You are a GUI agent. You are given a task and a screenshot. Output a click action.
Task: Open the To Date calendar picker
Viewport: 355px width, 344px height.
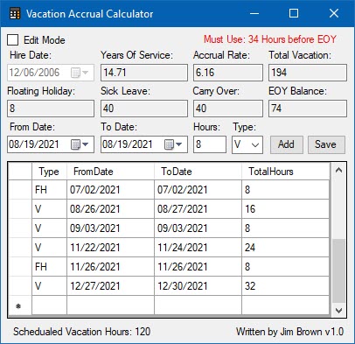[x=173, y=144]
